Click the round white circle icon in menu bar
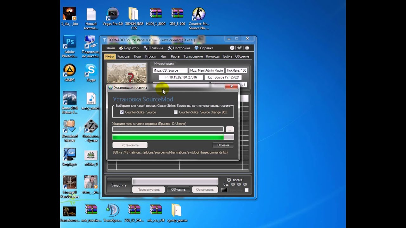 tap(232, 48)
